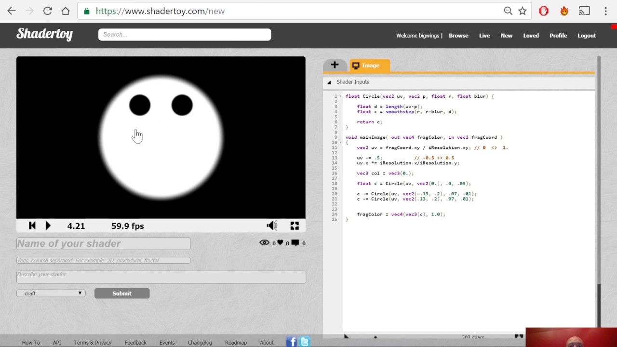The width and height of the screenshot is (617, 347).
Task: Open the Roadmap footer link
Action: [236, 343]
